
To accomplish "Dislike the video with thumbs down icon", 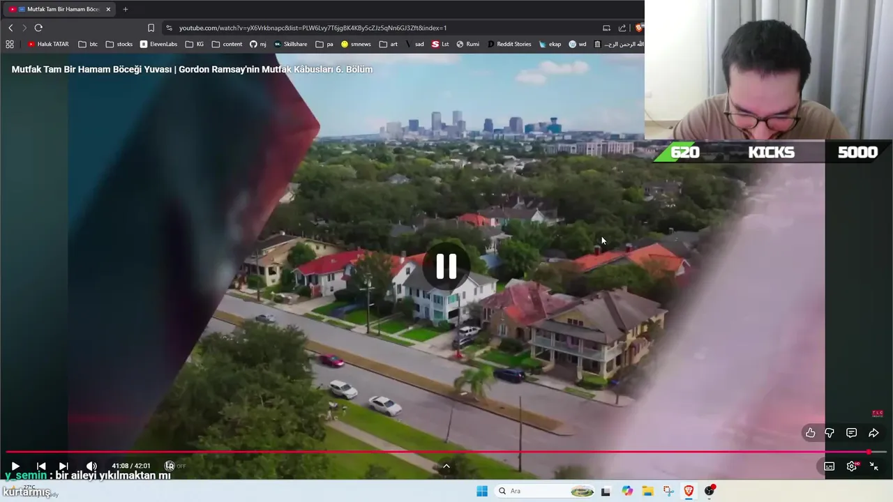I will pos(830,433).
